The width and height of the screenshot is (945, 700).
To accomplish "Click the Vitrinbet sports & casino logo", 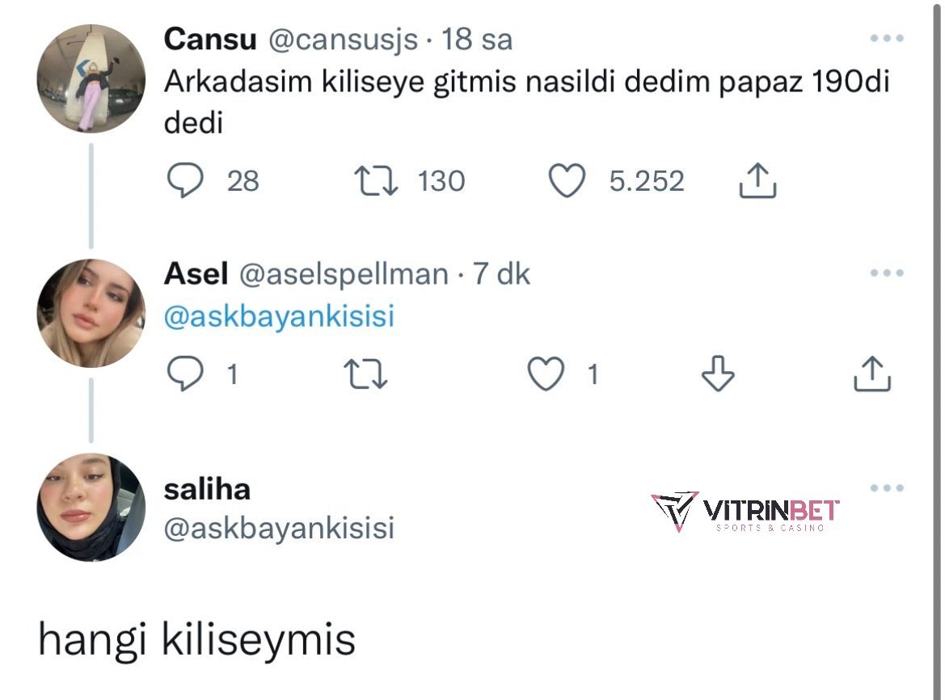I will (745, 512).
